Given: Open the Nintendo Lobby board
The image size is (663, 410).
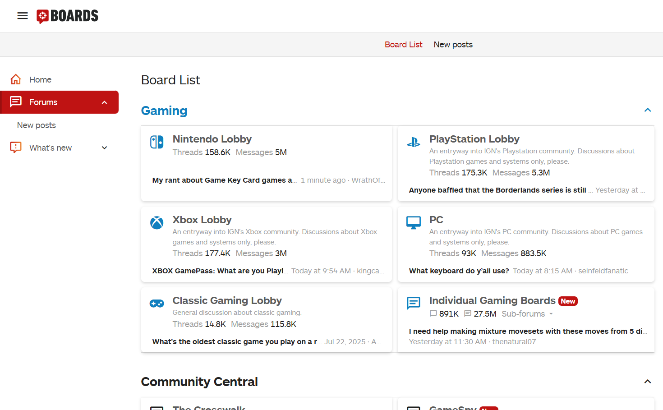Looking at the screenshot, I should (212, 139).
